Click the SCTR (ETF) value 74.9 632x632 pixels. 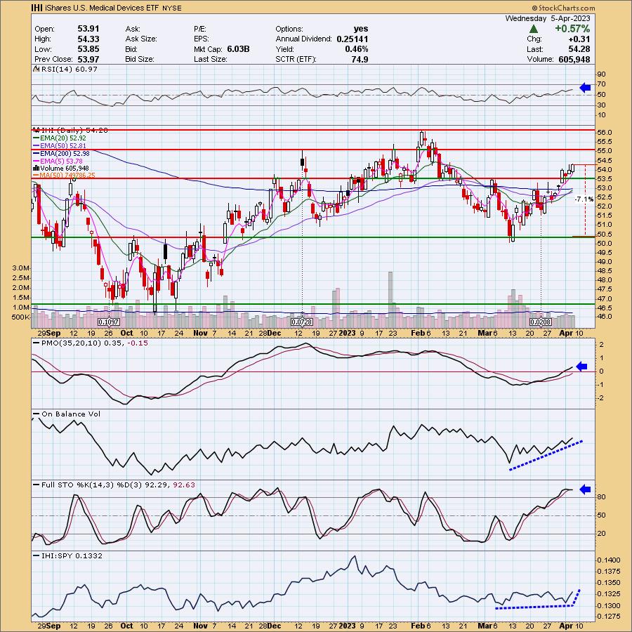click(x=360, y=59)
